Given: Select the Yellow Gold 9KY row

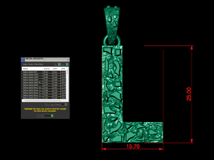Looking at the screenshot, I should pyautogui.click(x=44, y=72).
